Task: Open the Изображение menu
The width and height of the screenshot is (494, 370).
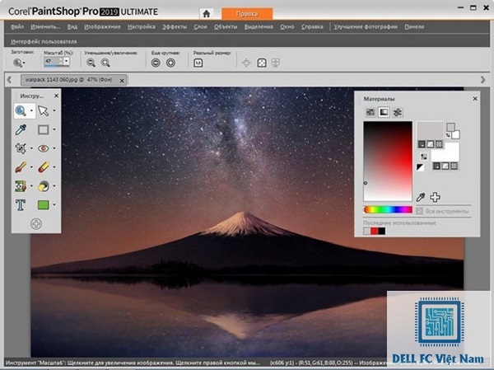Action: [102, 27]
